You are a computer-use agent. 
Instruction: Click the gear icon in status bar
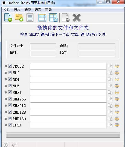point(6,145)
